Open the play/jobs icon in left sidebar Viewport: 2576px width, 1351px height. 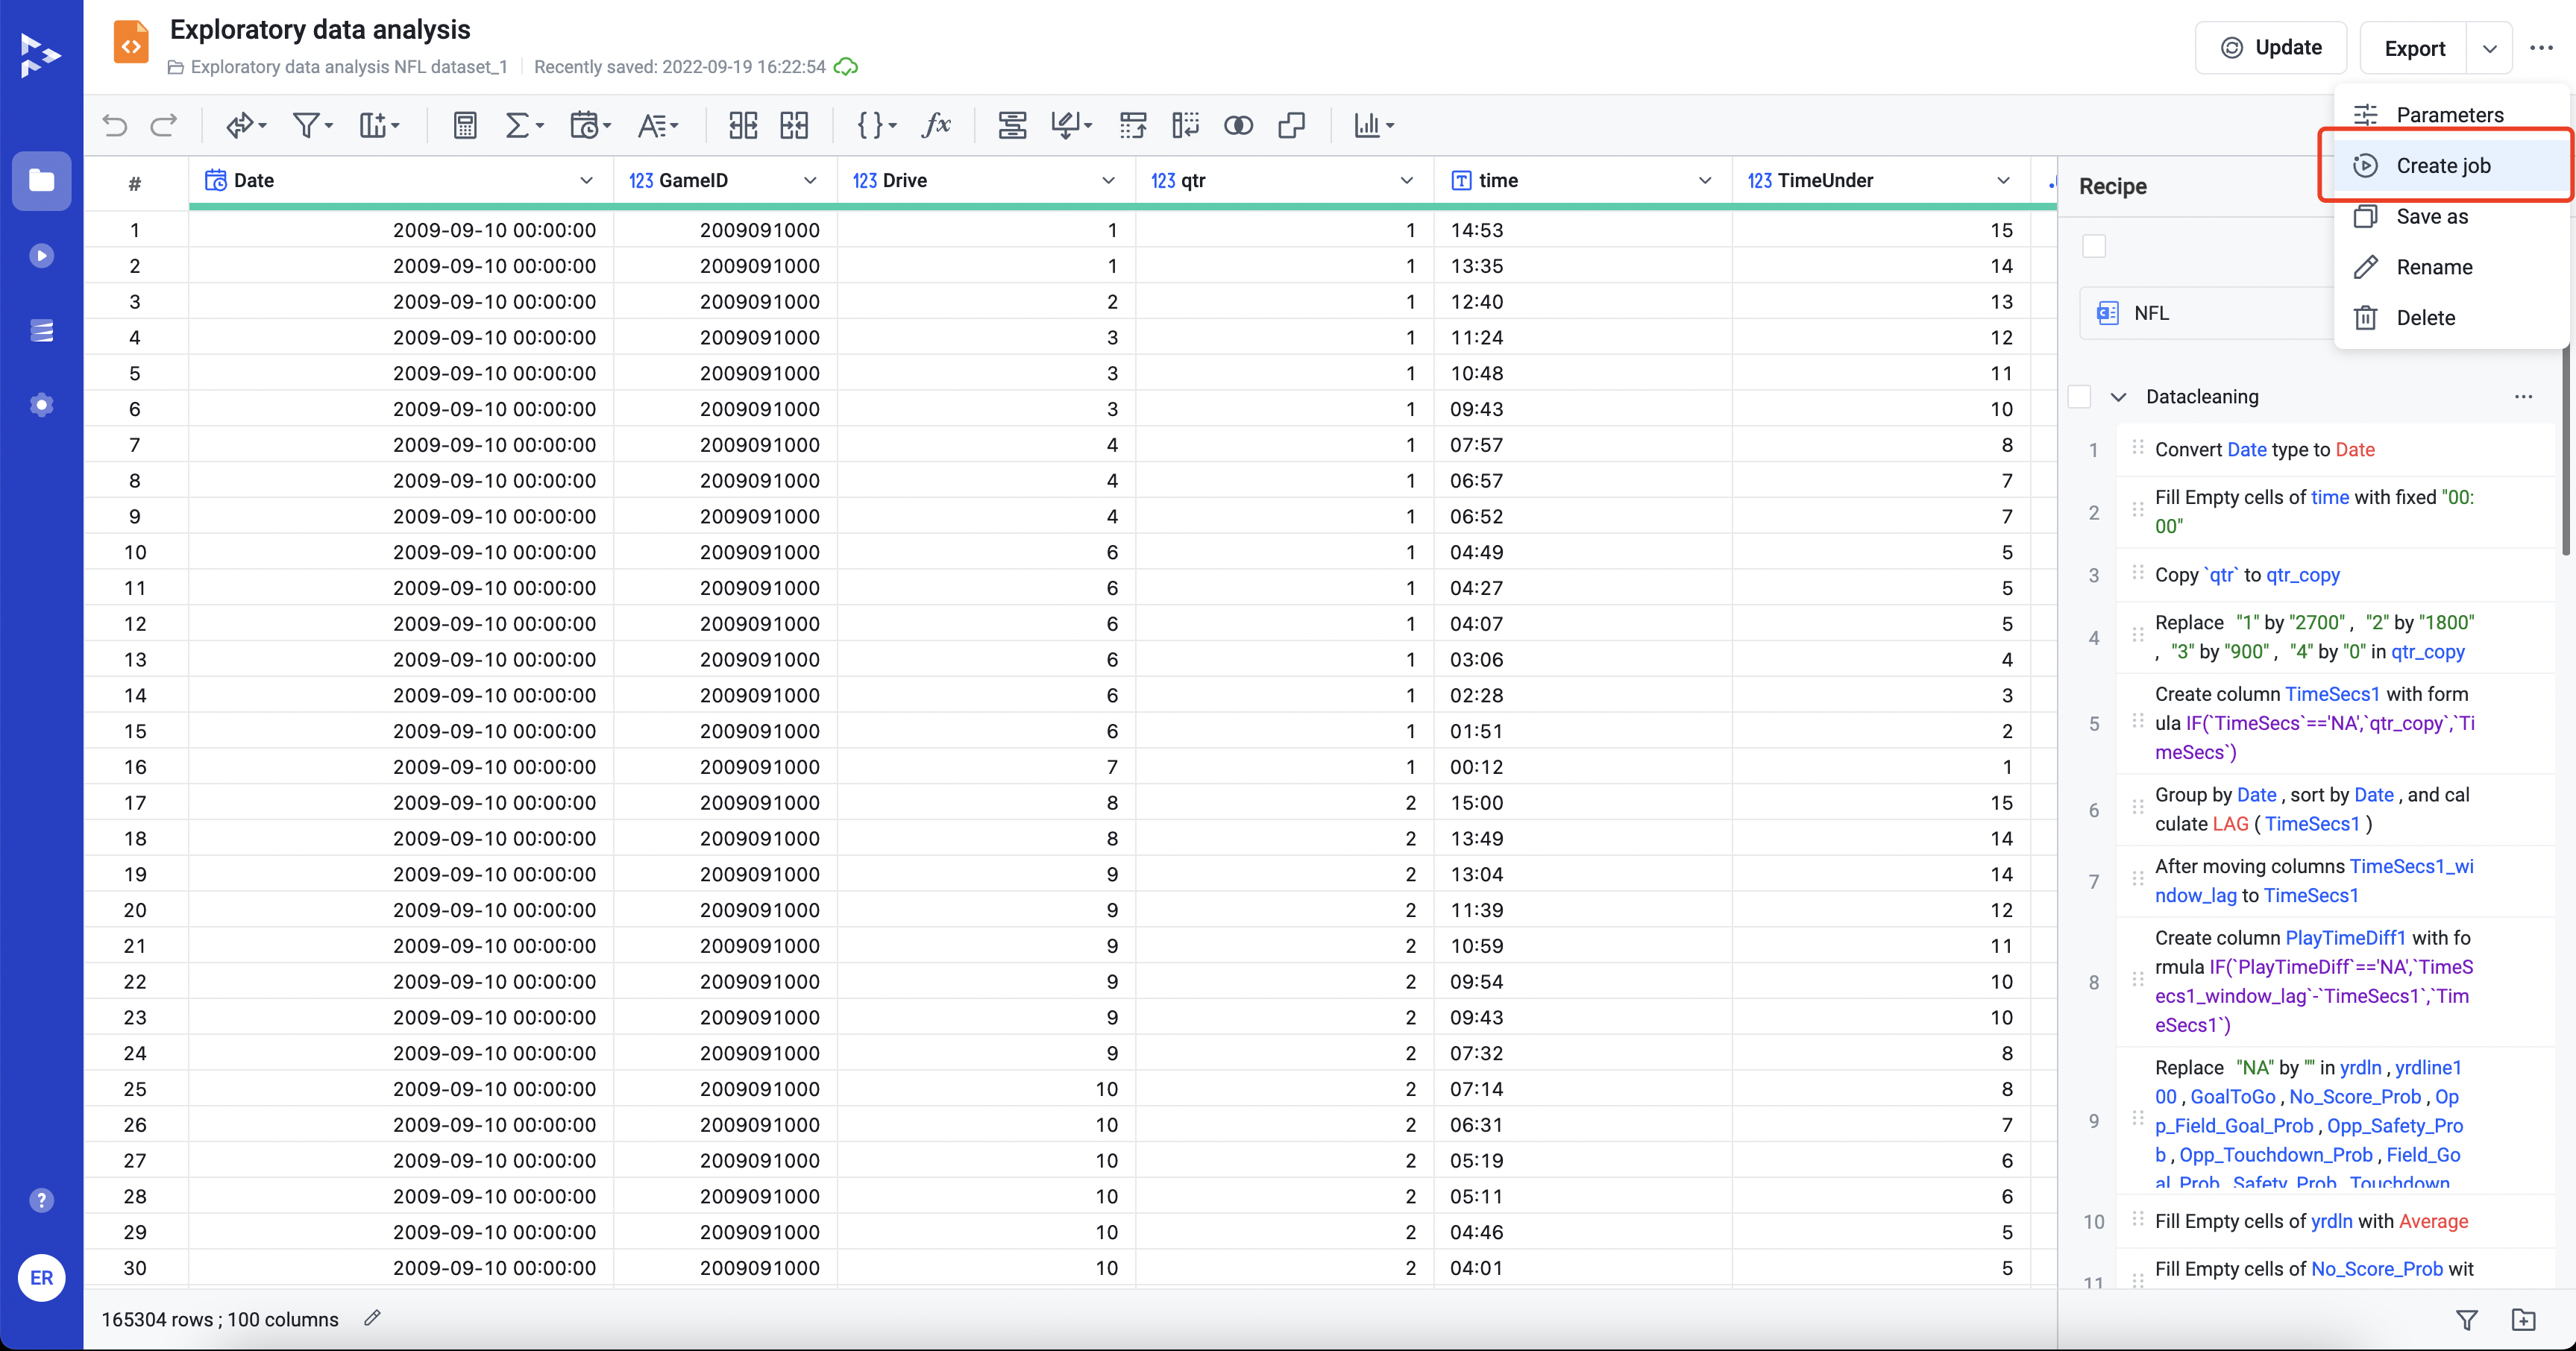41,256
